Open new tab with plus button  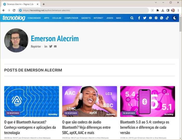point(44,4)
